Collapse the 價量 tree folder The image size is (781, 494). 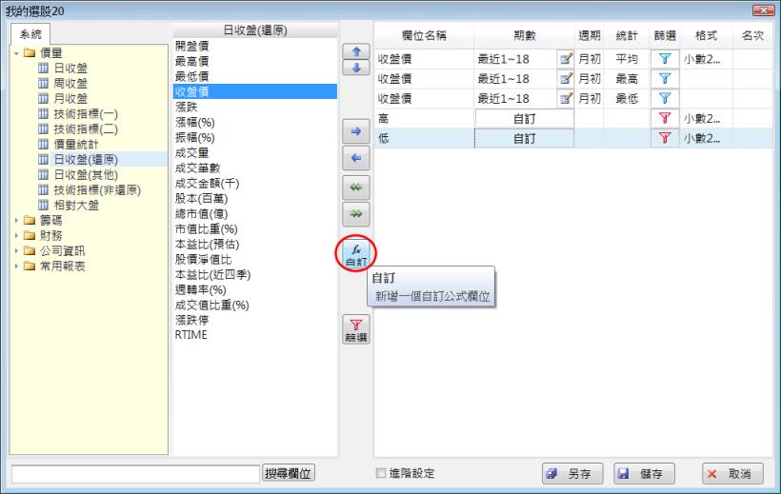tap(16, 52)
